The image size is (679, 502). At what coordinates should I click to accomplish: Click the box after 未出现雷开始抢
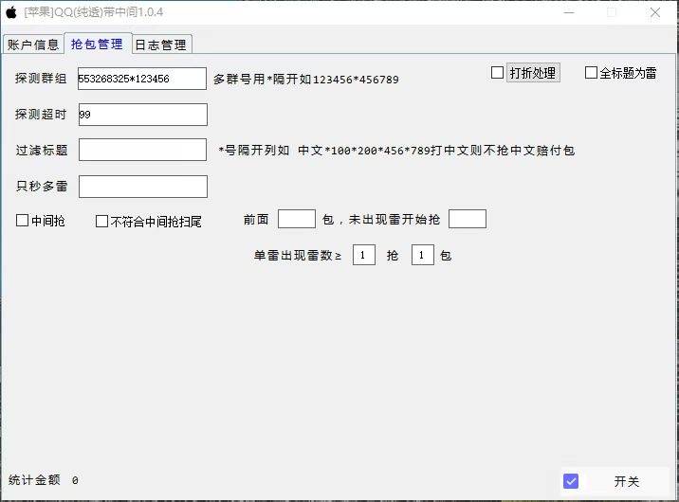pos(468,219)
